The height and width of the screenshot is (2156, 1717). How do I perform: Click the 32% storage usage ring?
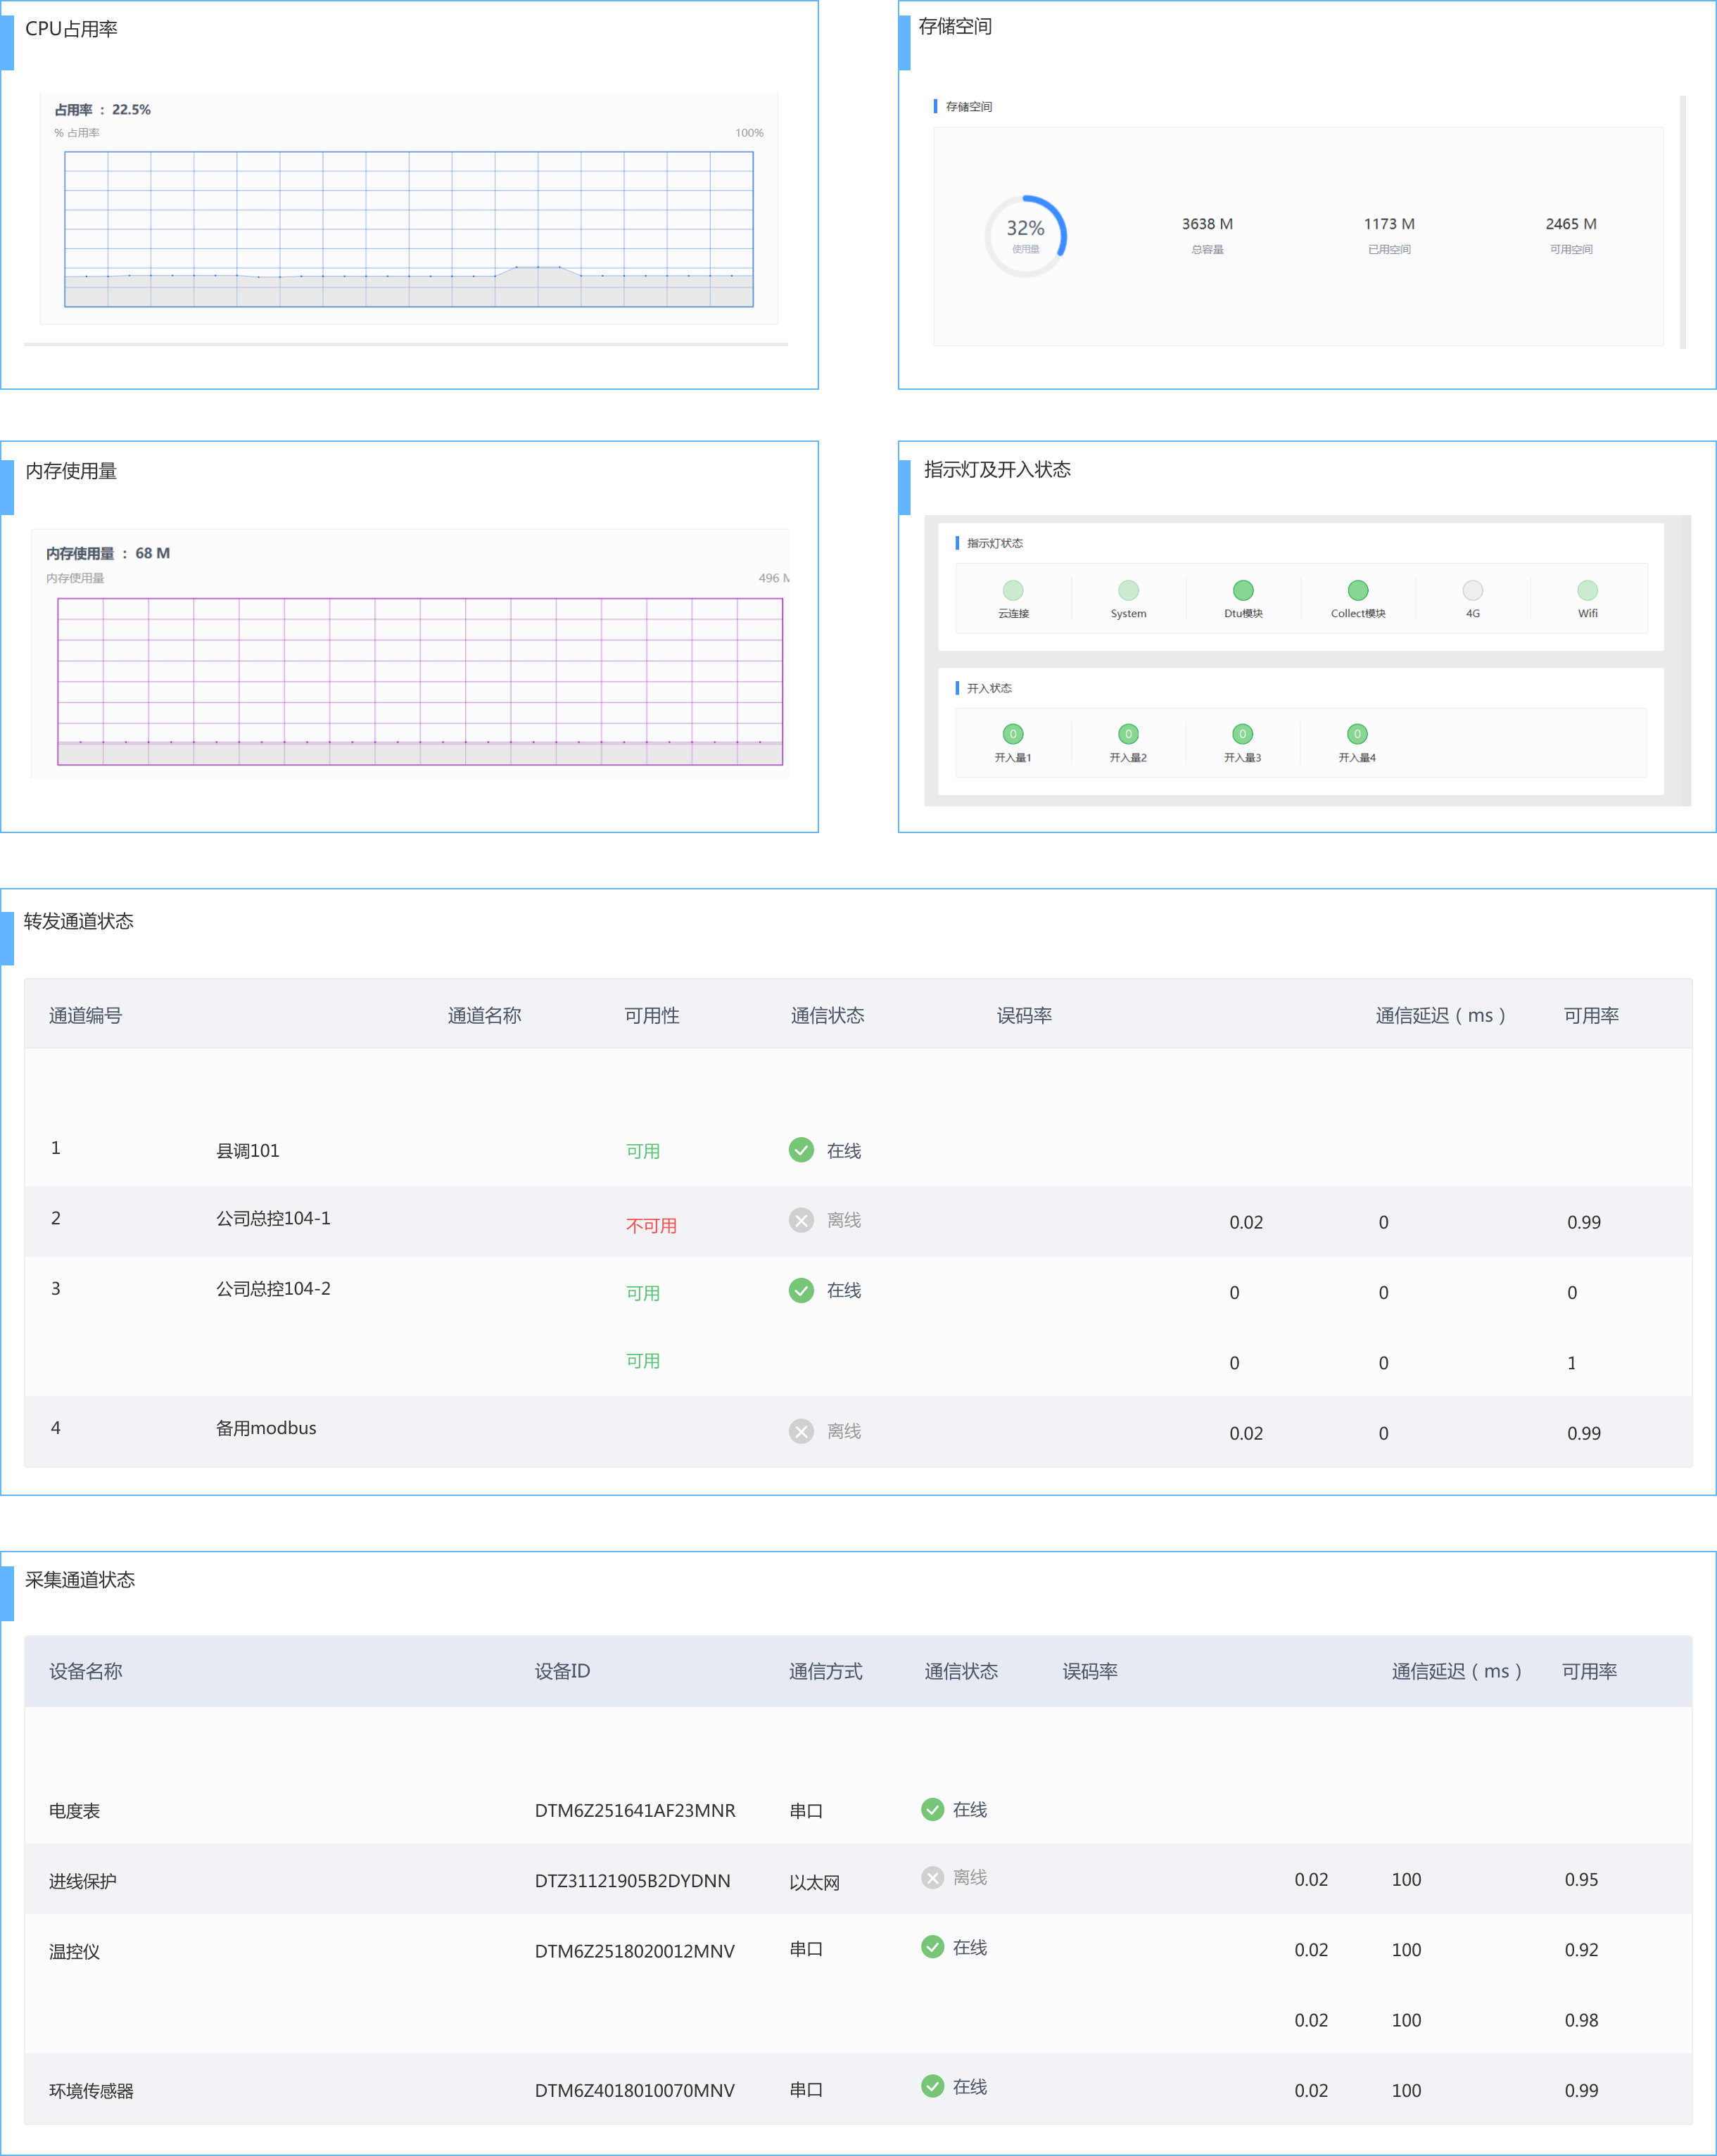(1026, 236)
